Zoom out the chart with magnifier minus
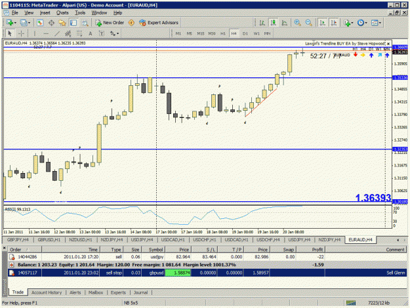The height and width of the screenshot is (308, 410). tap(308, 23)
